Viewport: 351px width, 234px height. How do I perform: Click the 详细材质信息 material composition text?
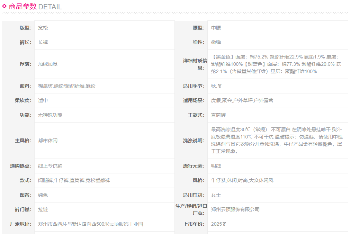[x=276, y=64]
